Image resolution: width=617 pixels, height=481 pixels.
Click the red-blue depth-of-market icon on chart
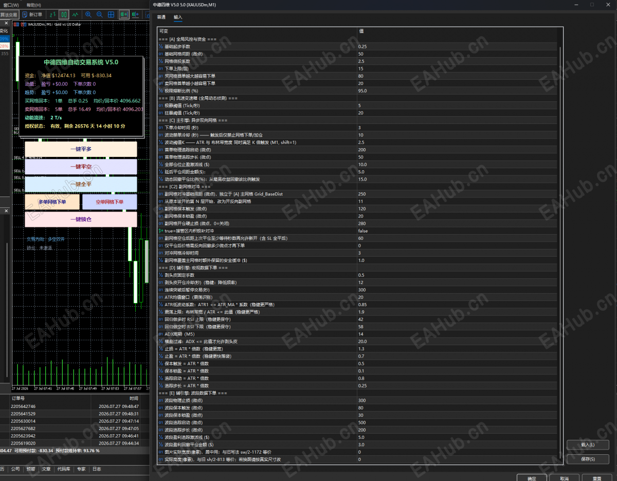(16, 24)
